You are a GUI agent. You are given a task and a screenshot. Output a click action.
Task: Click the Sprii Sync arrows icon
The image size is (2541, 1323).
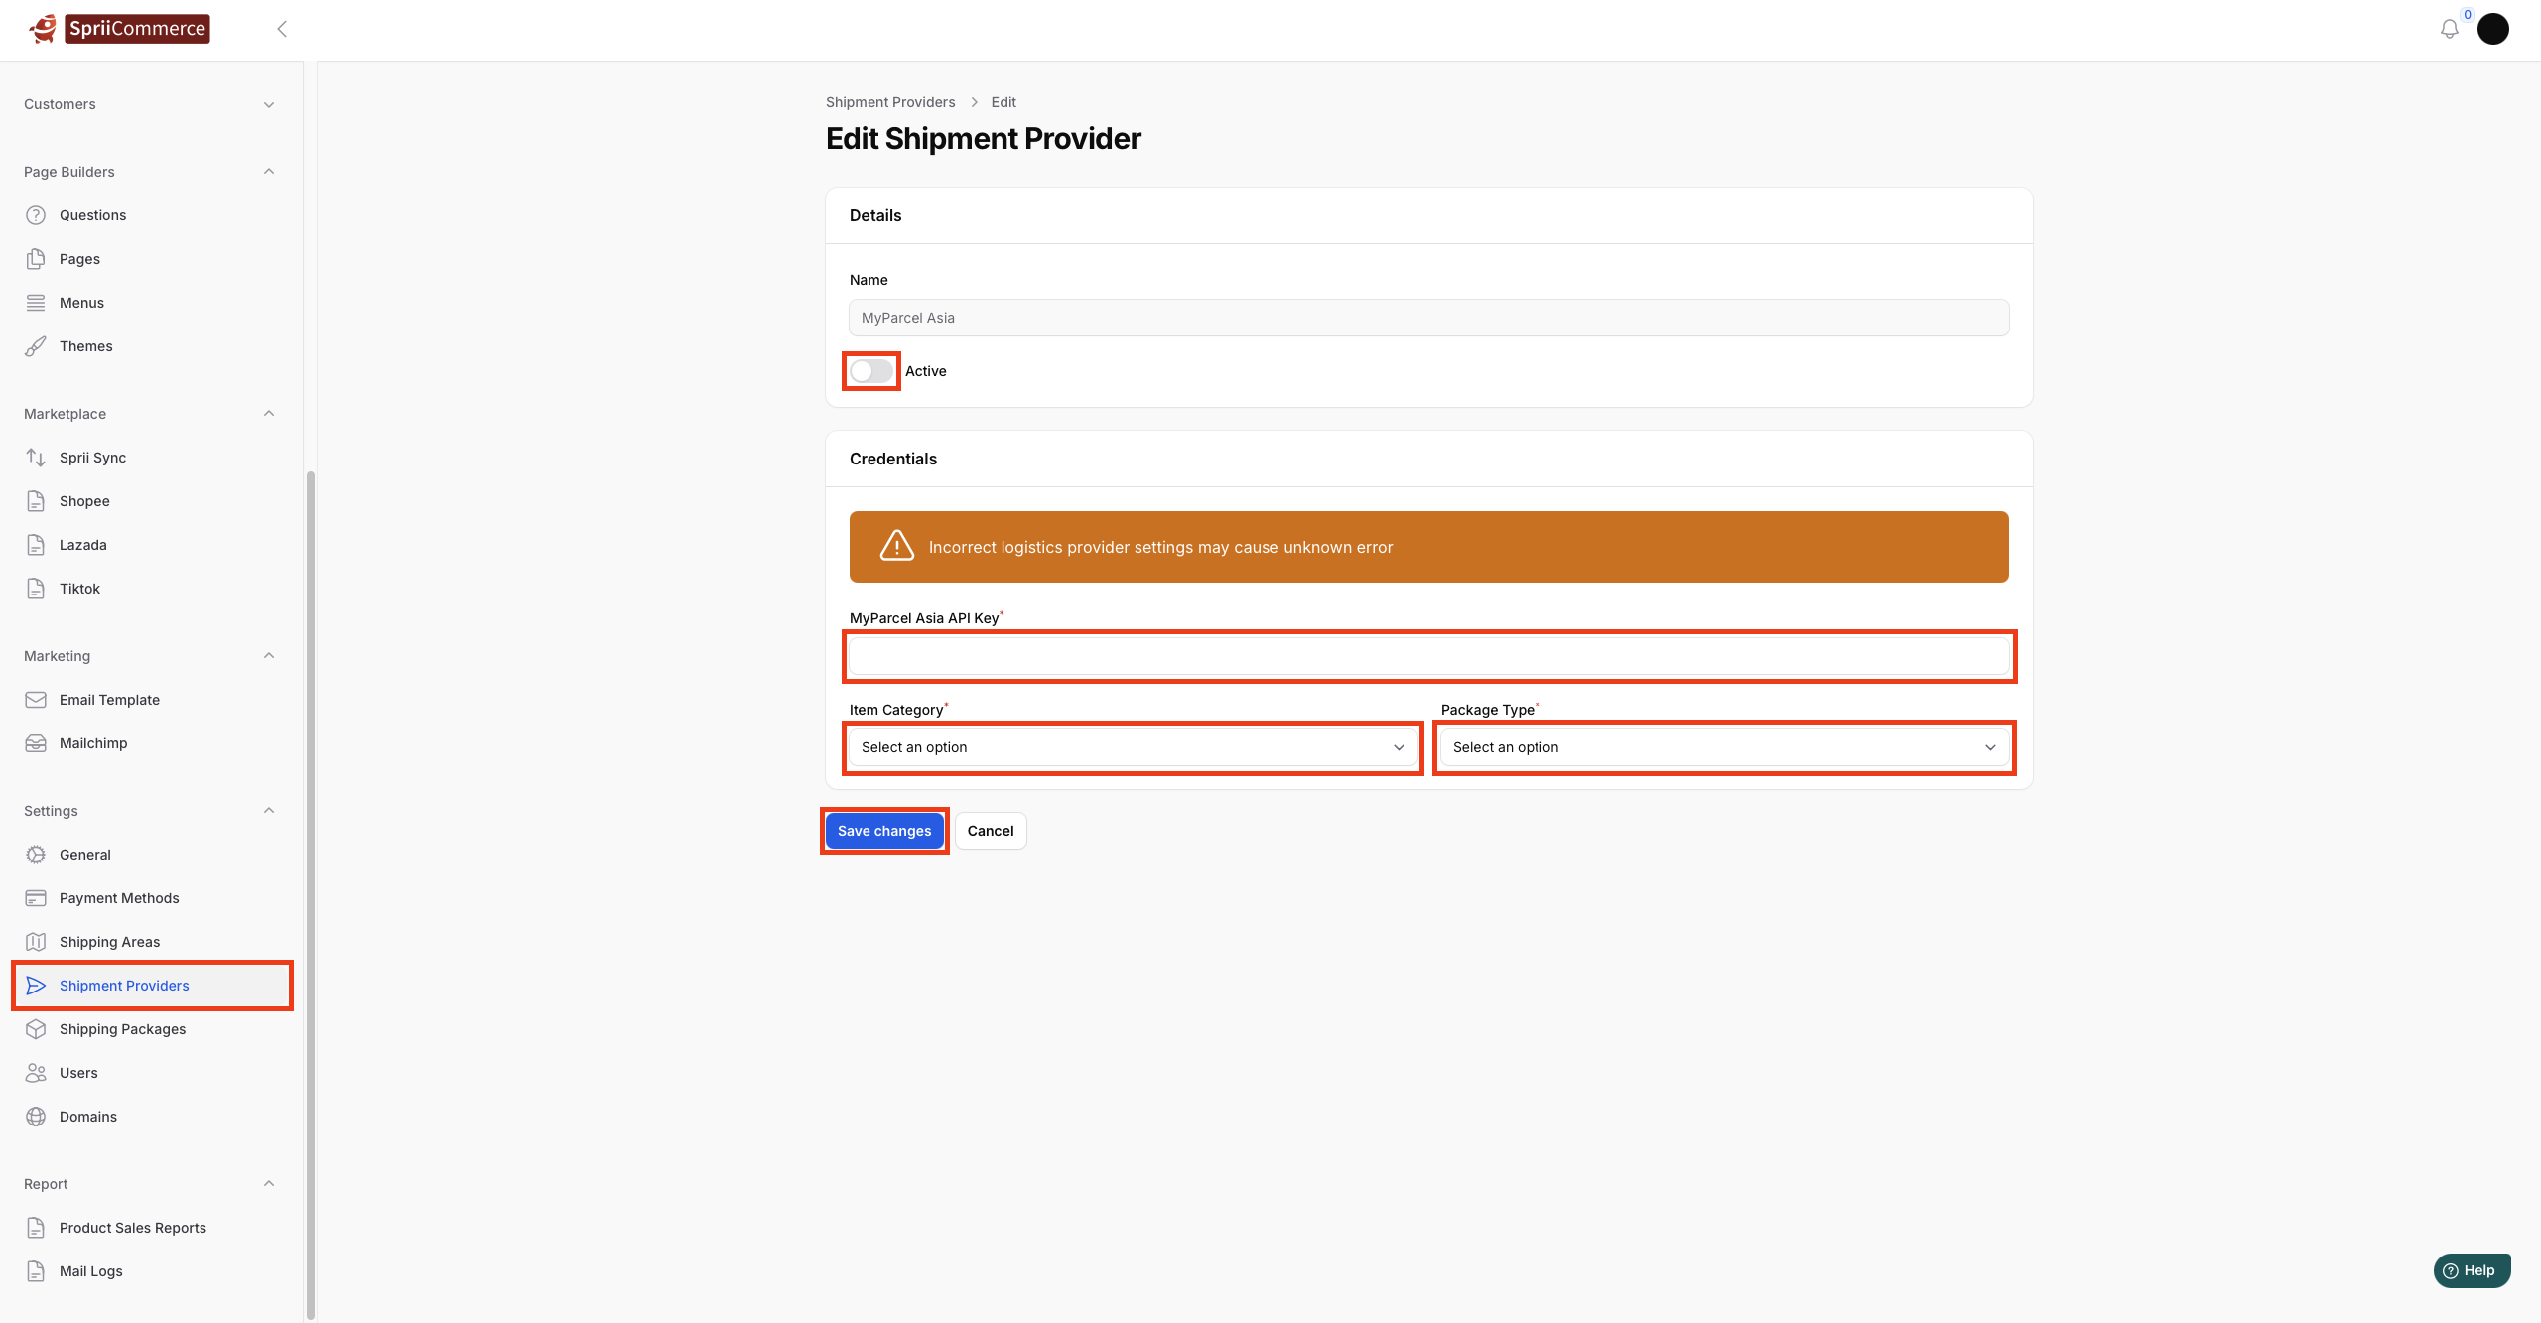tap(36, 458)
